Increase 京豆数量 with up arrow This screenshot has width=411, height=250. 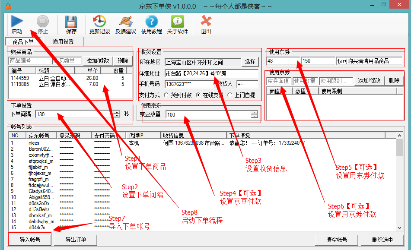tap(255, 113)
